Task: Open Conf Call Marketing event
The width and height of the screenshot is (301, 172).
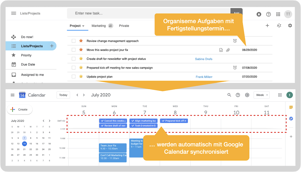Action: click(x=113, y=158)
